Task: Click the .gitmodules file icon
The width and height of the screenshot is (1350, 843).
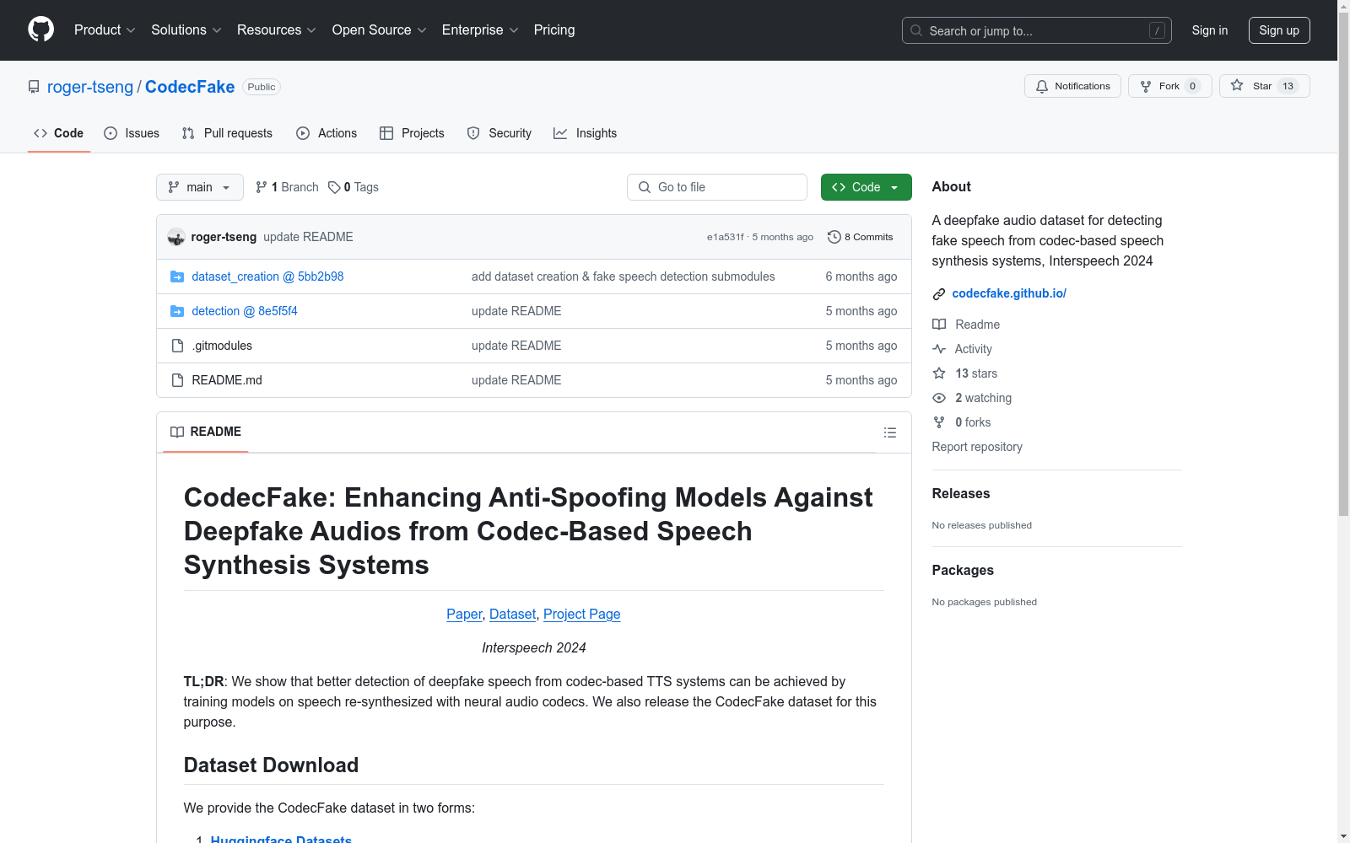Action: pos(177,346)
